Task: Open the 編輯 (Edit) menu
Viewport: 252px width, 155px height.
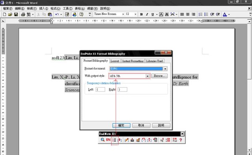Action: click(x=19, y=8)
